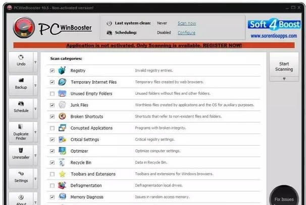Open the Duplicate Finder tool
This screenshot has height=205, width=306.
point(21,132)
